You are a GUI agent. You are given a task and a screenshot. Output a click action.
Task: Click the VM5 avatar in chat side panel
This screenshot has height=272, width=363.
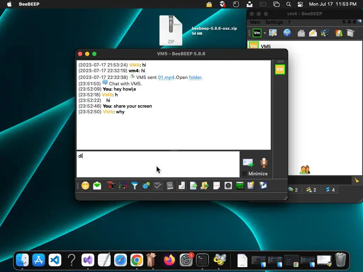280,69
